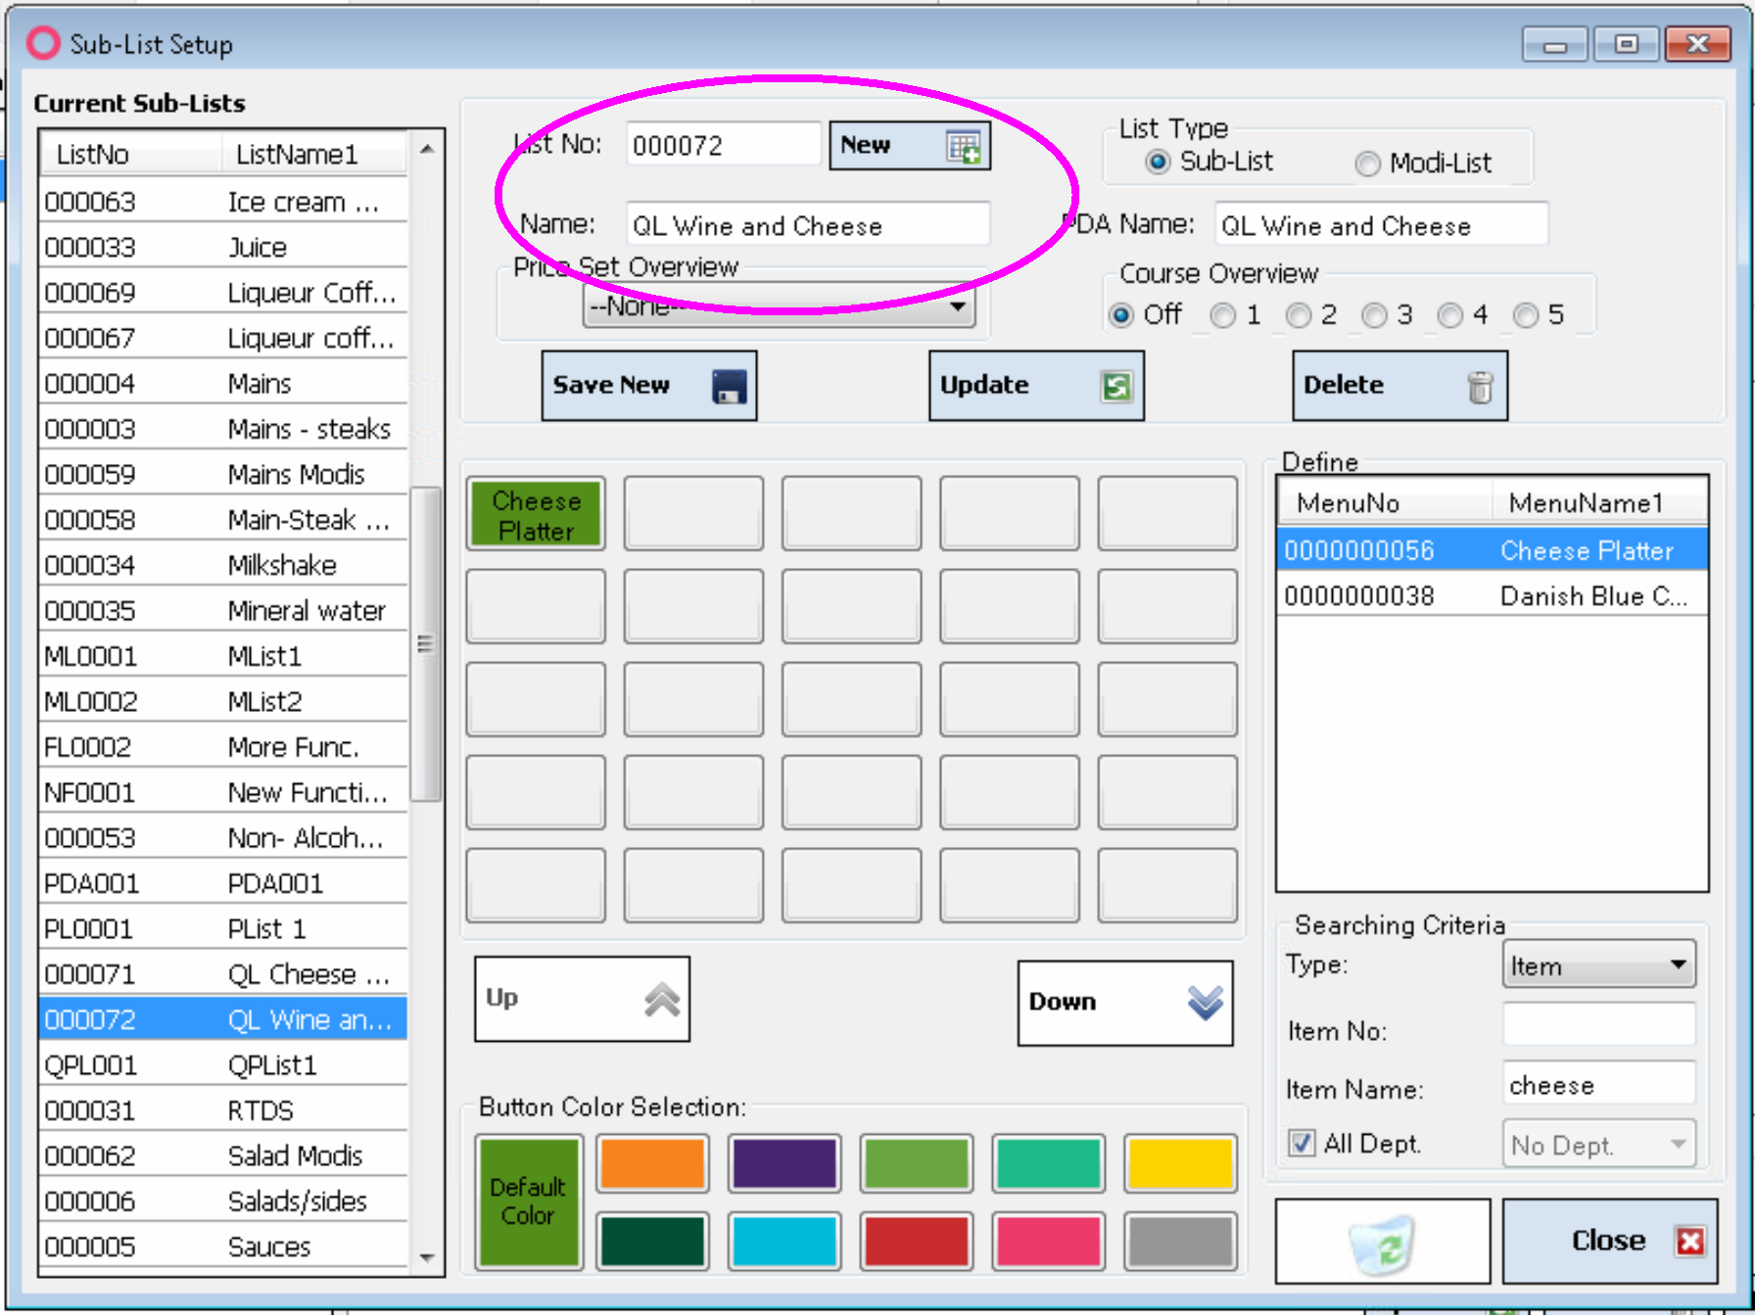Move item Down with the Down button

pyautogui.click(x=1124, y=1002)
